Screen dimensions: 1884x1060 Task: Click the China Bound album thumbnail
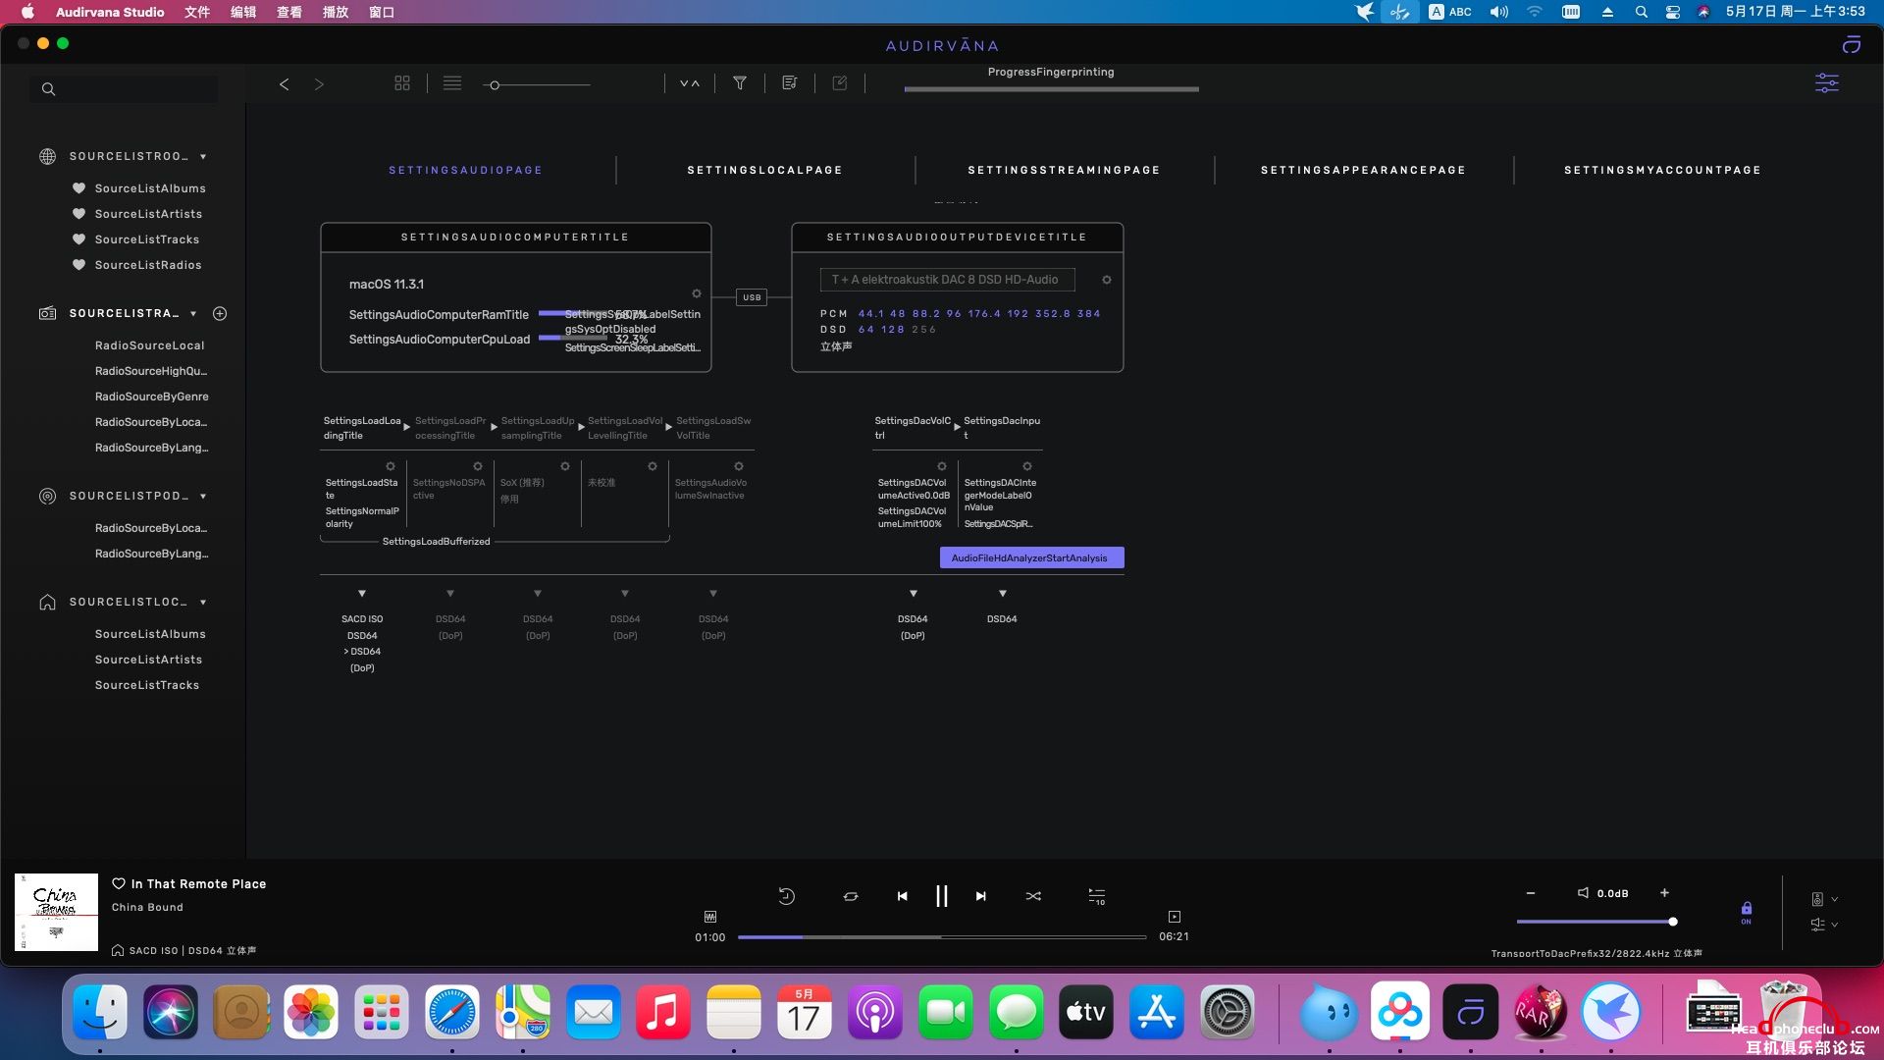tap(56, 912)
